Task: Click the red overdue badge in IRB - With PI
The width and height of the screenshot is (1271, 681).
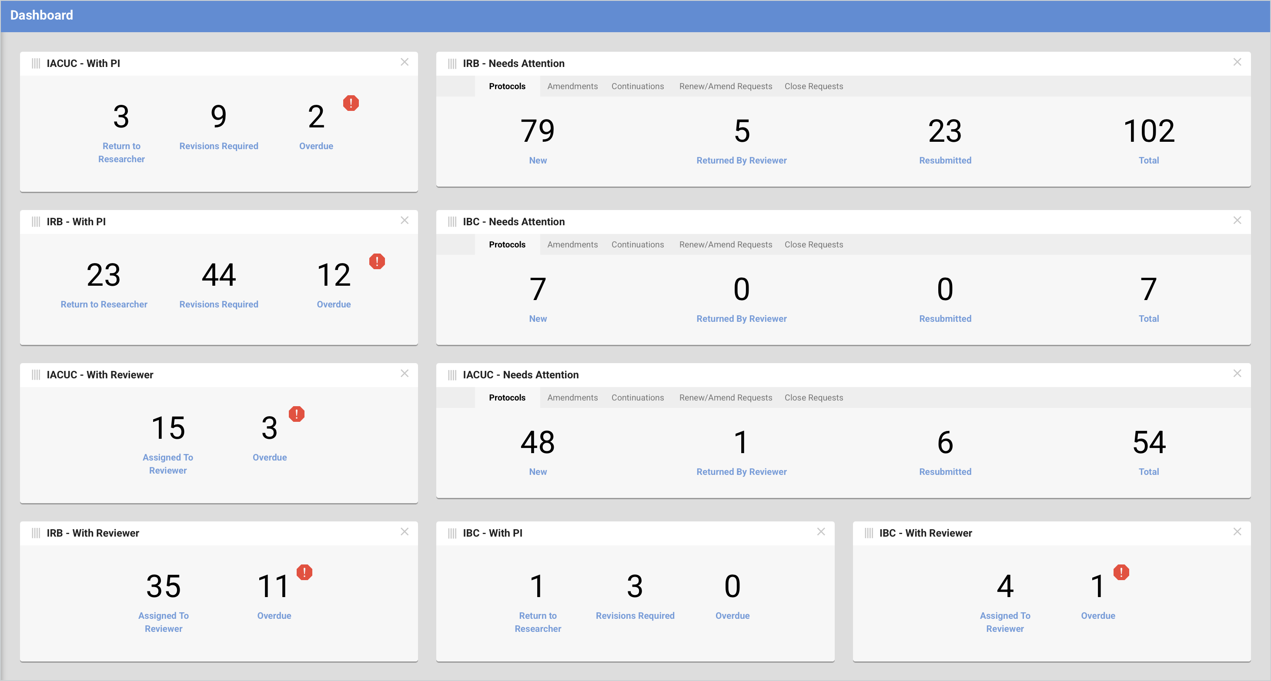Action: (x=377, y=261)
